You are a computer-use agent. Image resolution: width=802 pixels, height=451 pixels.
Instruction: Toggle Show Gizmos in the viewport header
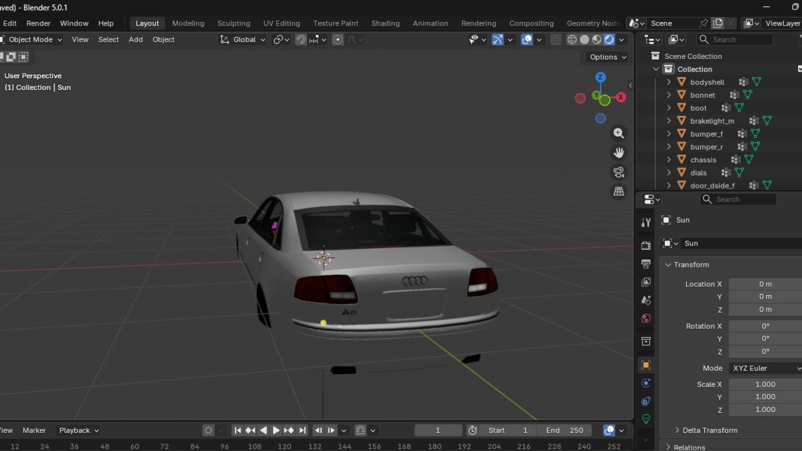(x=497, y=39)
